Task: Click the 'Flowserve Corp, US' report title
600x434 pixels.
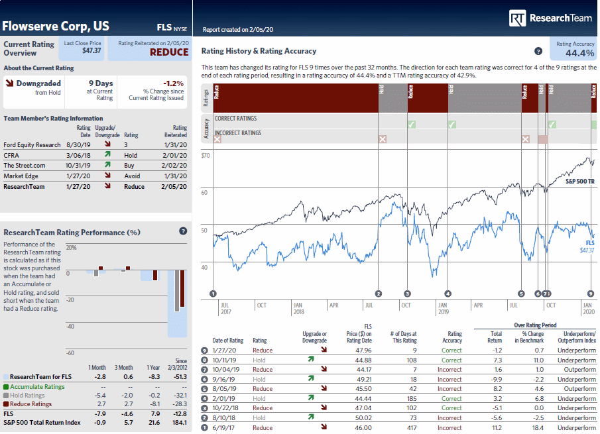Action: click(56, 26)
